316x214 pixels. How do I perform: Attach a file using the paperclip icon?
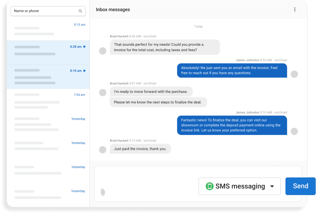(x=102, y=191)
